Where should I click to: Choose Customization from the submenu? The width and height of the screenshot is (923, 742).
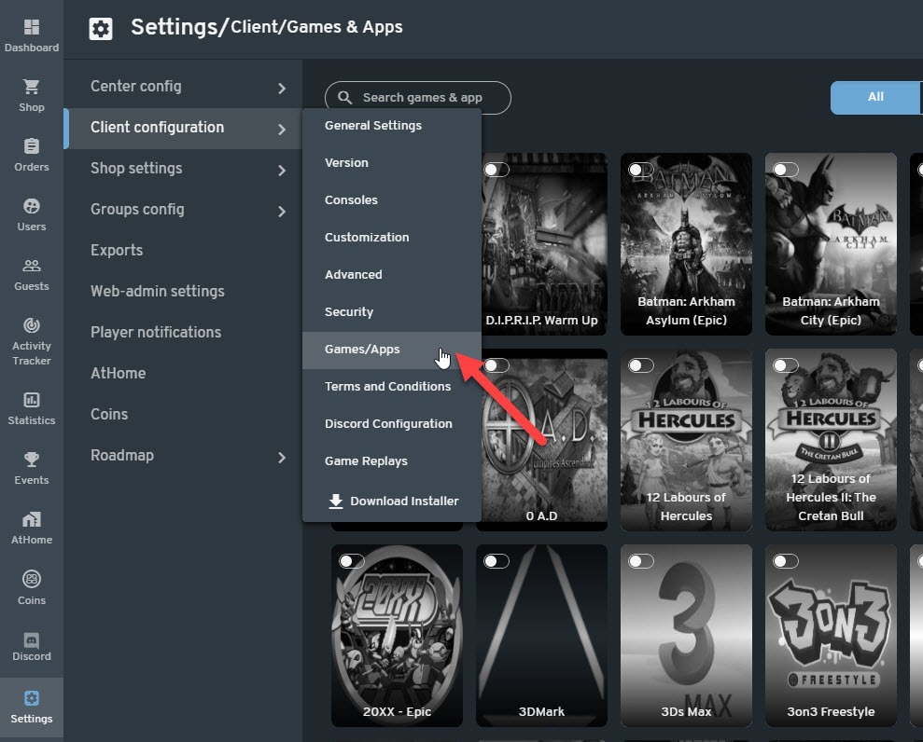(x=391, y=238)
